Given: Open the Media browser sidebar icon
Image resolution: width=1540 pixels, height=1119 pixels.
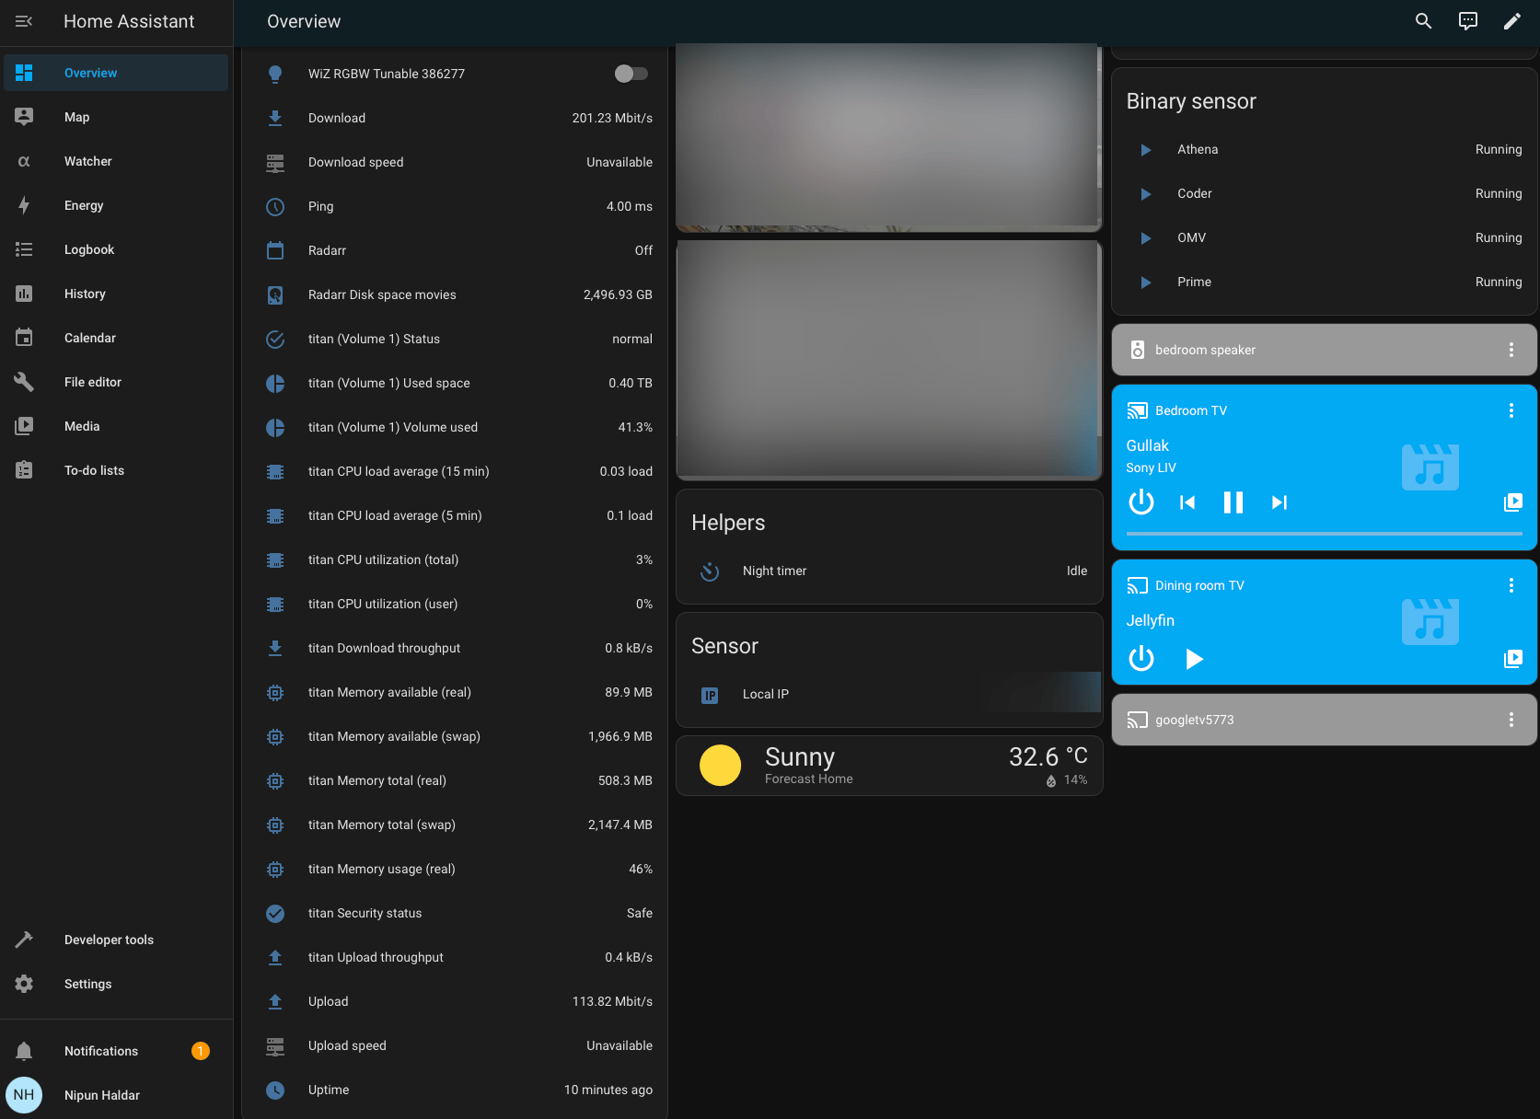Looking at the screenshot, I should tap(82, 426).
